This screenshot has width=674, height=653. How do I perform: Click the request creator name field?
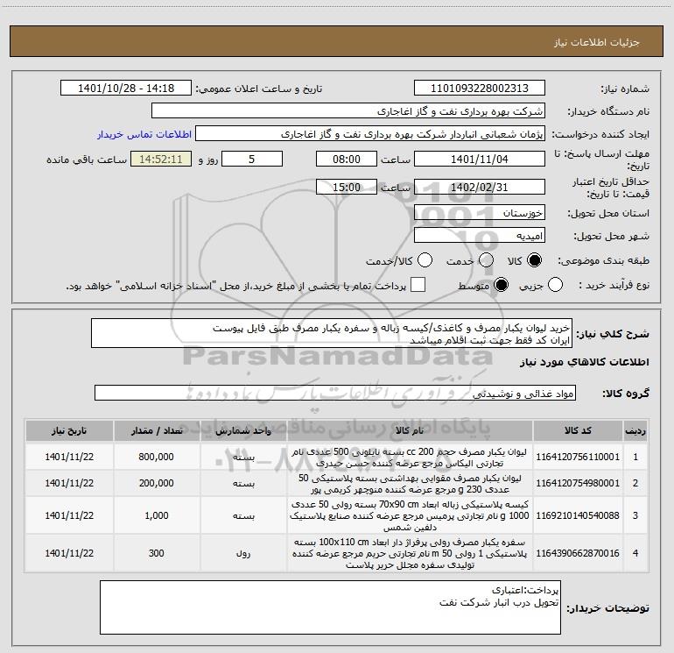(x=370, y=134)
